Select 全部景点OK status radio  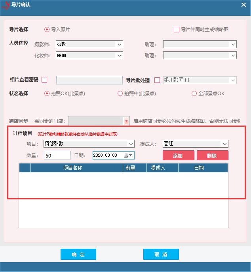pos(194,94)
